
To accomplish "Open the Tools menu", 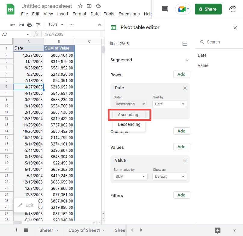I will (x=109, y=14).
